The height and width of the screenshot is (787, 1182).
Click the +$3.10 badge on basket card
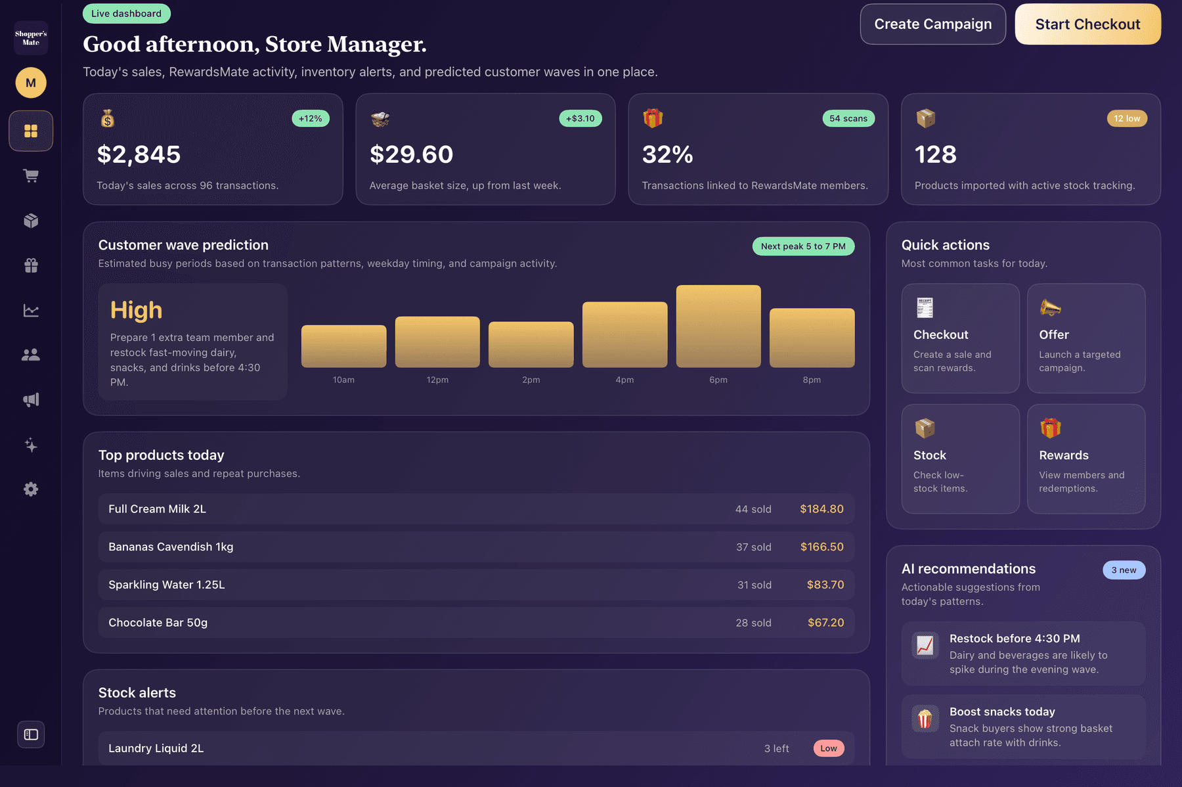[580, 119]
